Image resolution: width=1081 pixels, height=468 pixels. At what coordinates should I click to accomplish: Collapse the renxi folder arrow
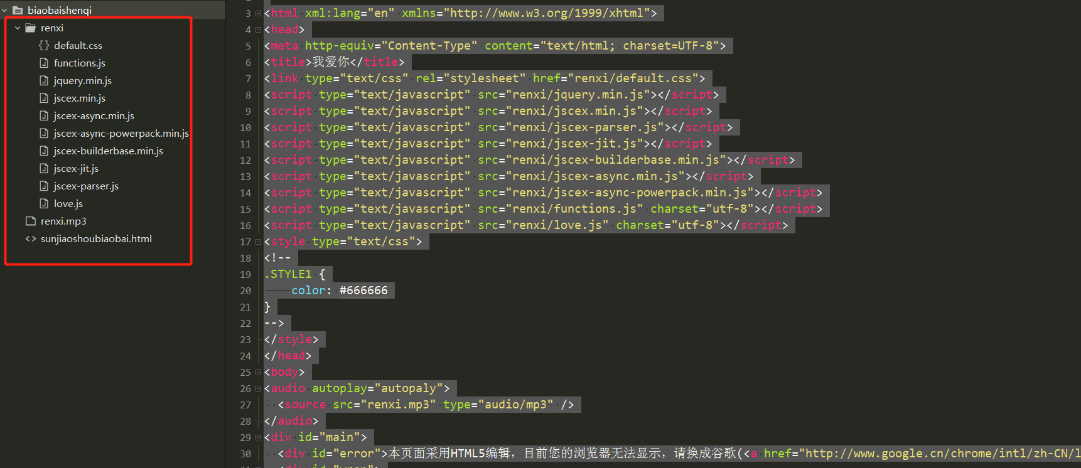[18, 28]
